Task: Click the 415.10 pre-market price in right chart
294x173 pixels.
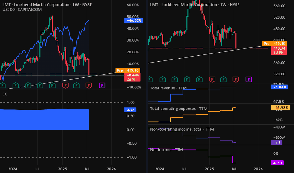Action: coord(279,44)
